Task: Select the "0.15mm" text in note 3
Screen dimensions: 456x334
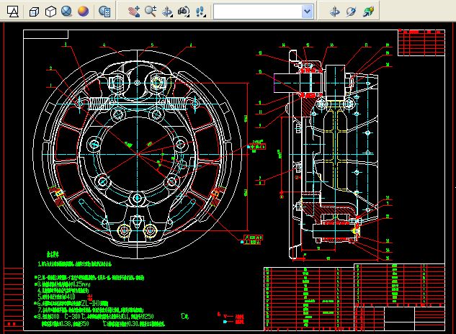Action: point(81,284)
